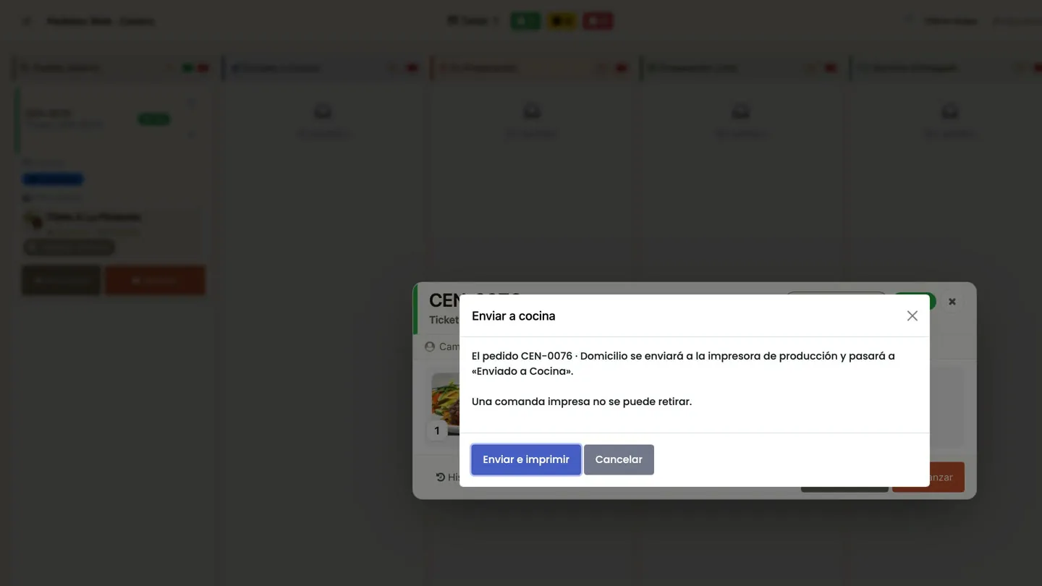Screen dimensions: 1042x586
Task: Click Cancelar in the Enviar a cocina dialog
Action: pyautogui.click(x=619, y=459)
